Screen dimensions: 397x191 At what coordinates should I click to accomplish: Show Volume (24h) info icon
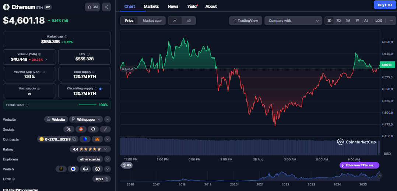[x=40, y=54]
